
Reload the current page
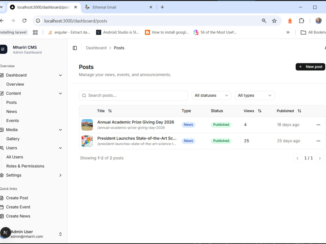point(24,21)
